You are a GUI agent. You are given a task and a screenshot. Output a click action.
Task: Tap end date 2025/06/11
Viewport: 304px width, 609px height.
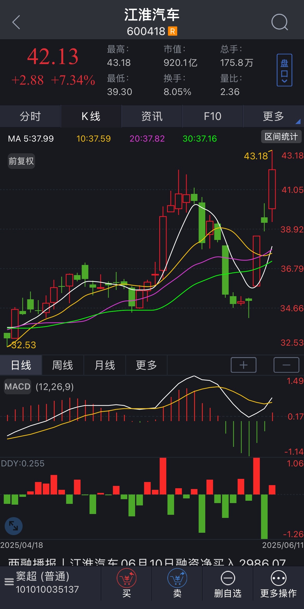(x=283, y=545)
